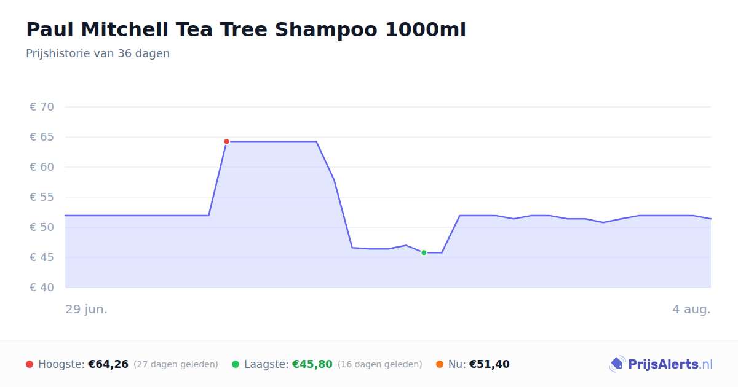
Task: Click the Paul Mitchell Tea Tree Shampoo title
Action: point(246,29)
